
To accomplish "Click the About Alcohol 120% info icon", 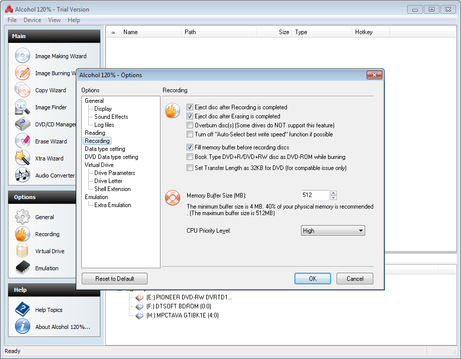I will 23,326.
